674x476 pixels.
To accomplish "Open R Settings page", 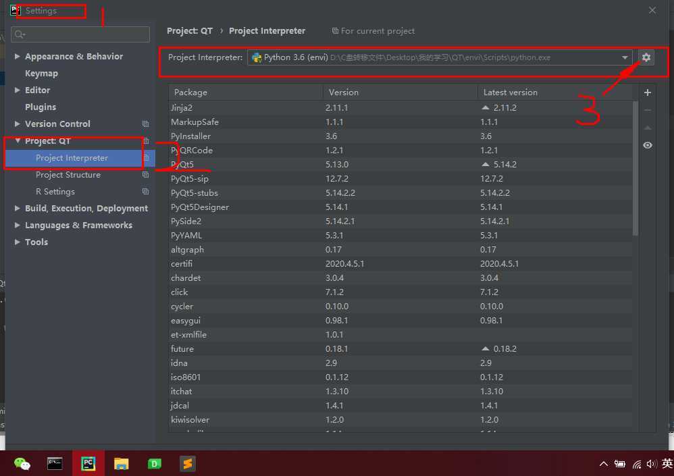I will pyautogui.click(x=55, y=191).
